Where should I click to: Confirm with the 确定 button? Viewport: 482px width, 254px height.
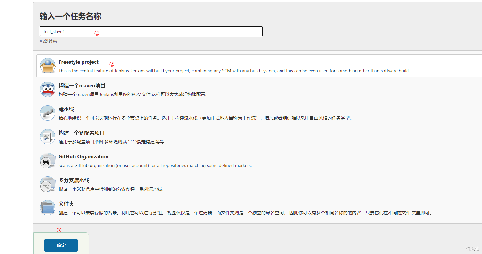[61, 245]
